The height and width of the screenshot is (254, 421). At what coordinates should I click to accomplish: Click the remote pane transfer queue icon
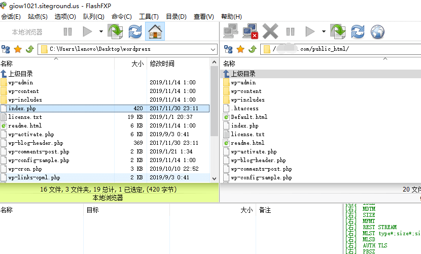[338, 31]
